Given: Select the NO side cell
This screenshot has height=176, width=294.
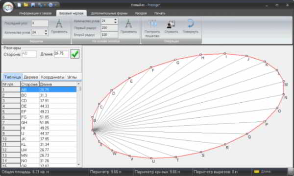Looking at the screenshot, I should pyautogui.click(x=29, y=161).
